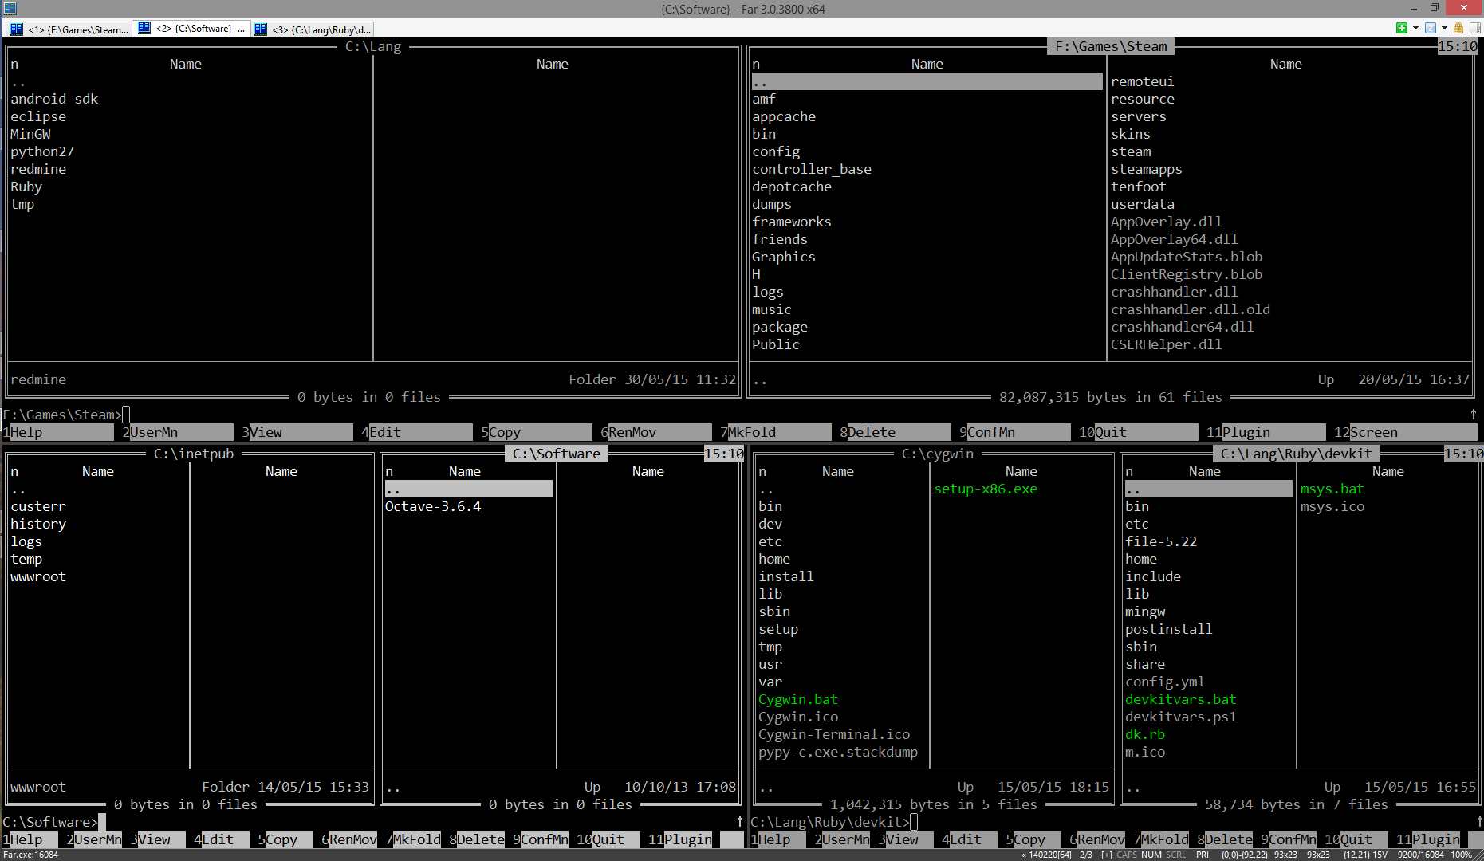The height and width of the screenshot is (861, 1484).
Task: Click the [+] marker in the status bar
Action: (1107, 855)
